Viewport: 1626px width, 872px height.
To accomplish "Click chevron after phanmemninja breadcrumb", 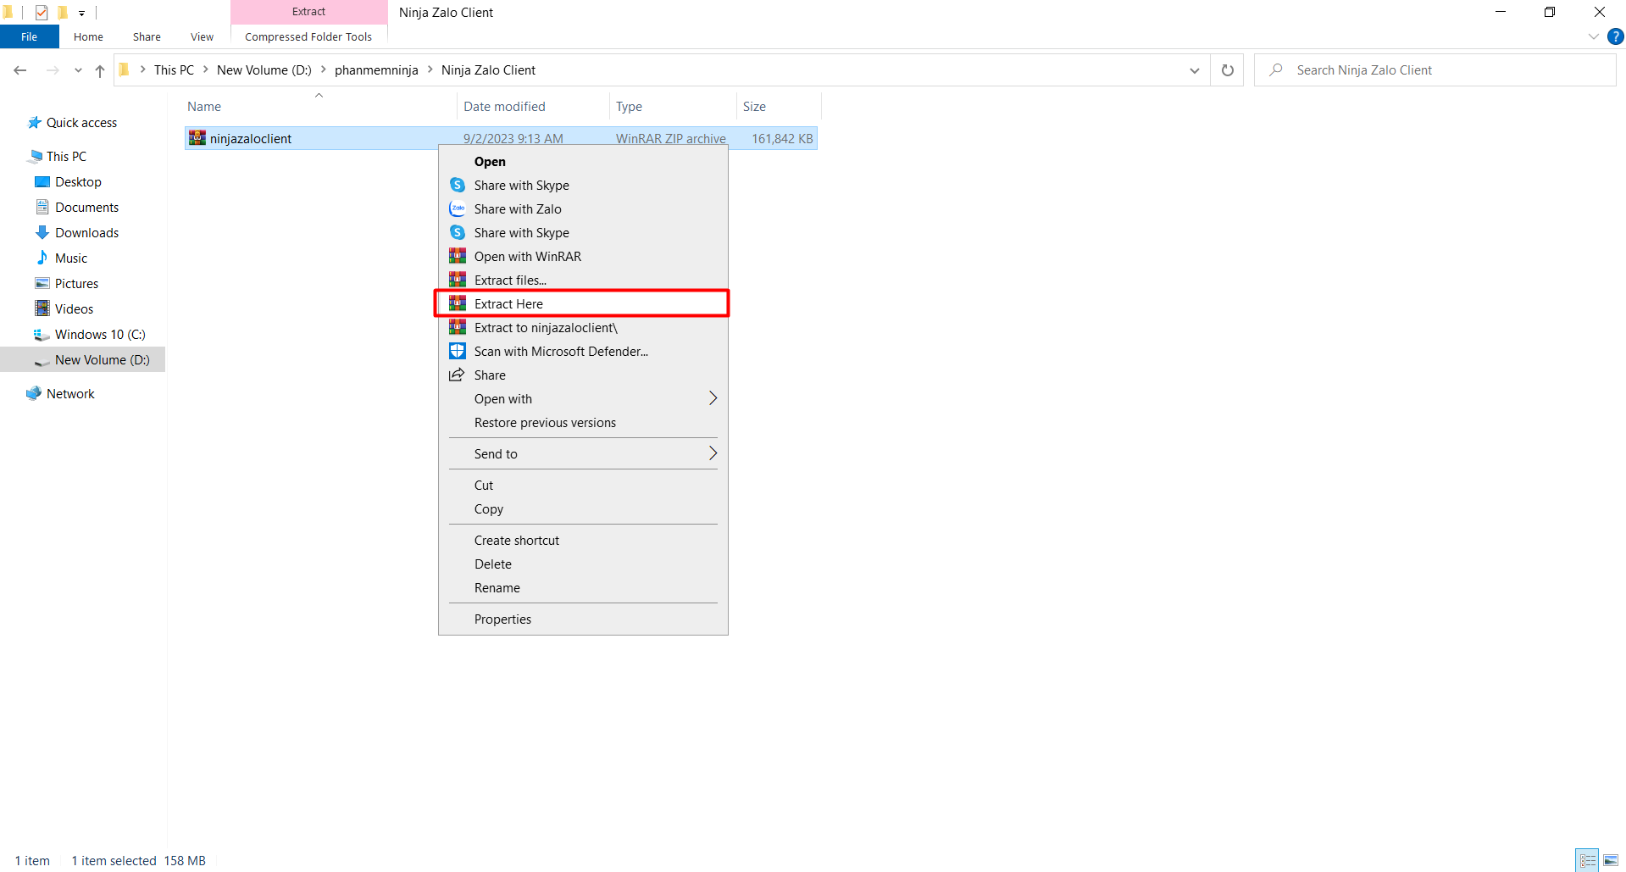I will click(430, 69).
